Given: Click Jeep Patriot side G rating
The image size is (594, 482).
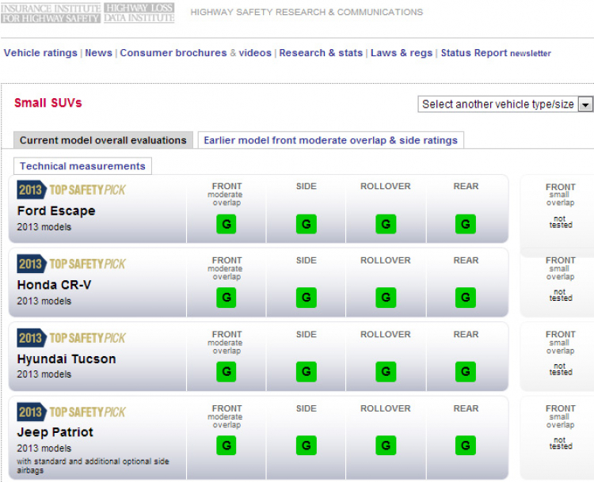Looking at the screenshot, I should click(x=306, y=446).
